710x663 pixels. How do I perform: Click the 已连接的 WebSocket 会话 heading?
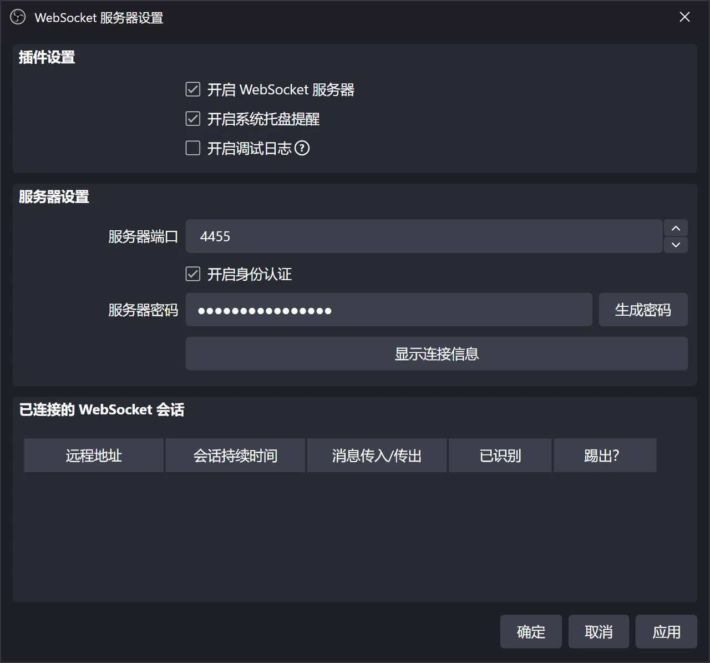(x=102, y=409)
